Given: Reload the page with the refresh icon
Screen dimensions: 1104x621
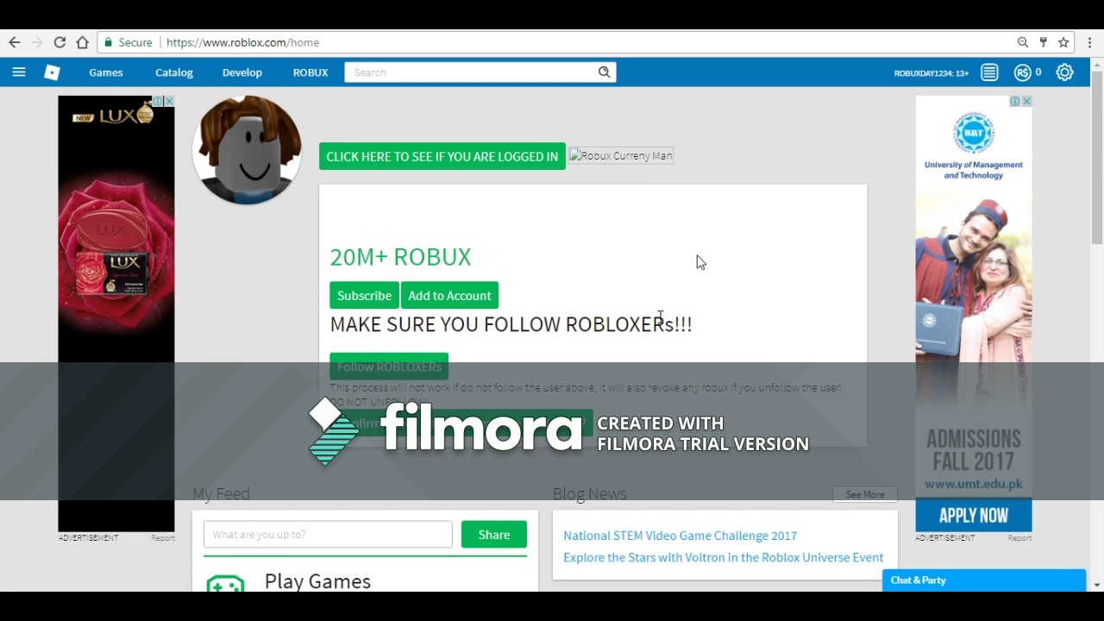Looking at the screenshot, I should click(x=60, y=42).
